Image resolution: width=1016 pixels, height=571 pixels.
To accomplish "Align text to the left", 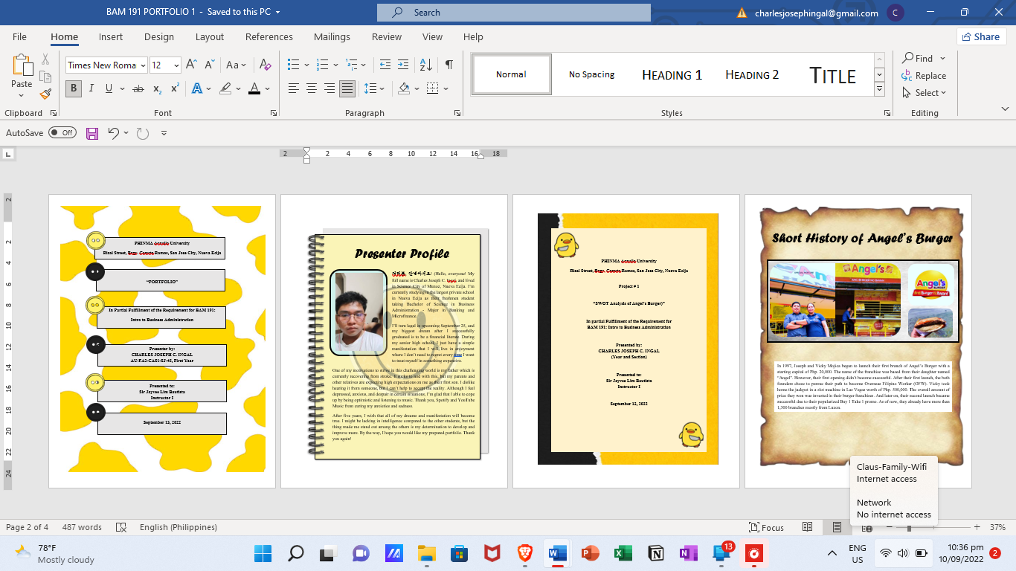I will (x=293, y=88).
